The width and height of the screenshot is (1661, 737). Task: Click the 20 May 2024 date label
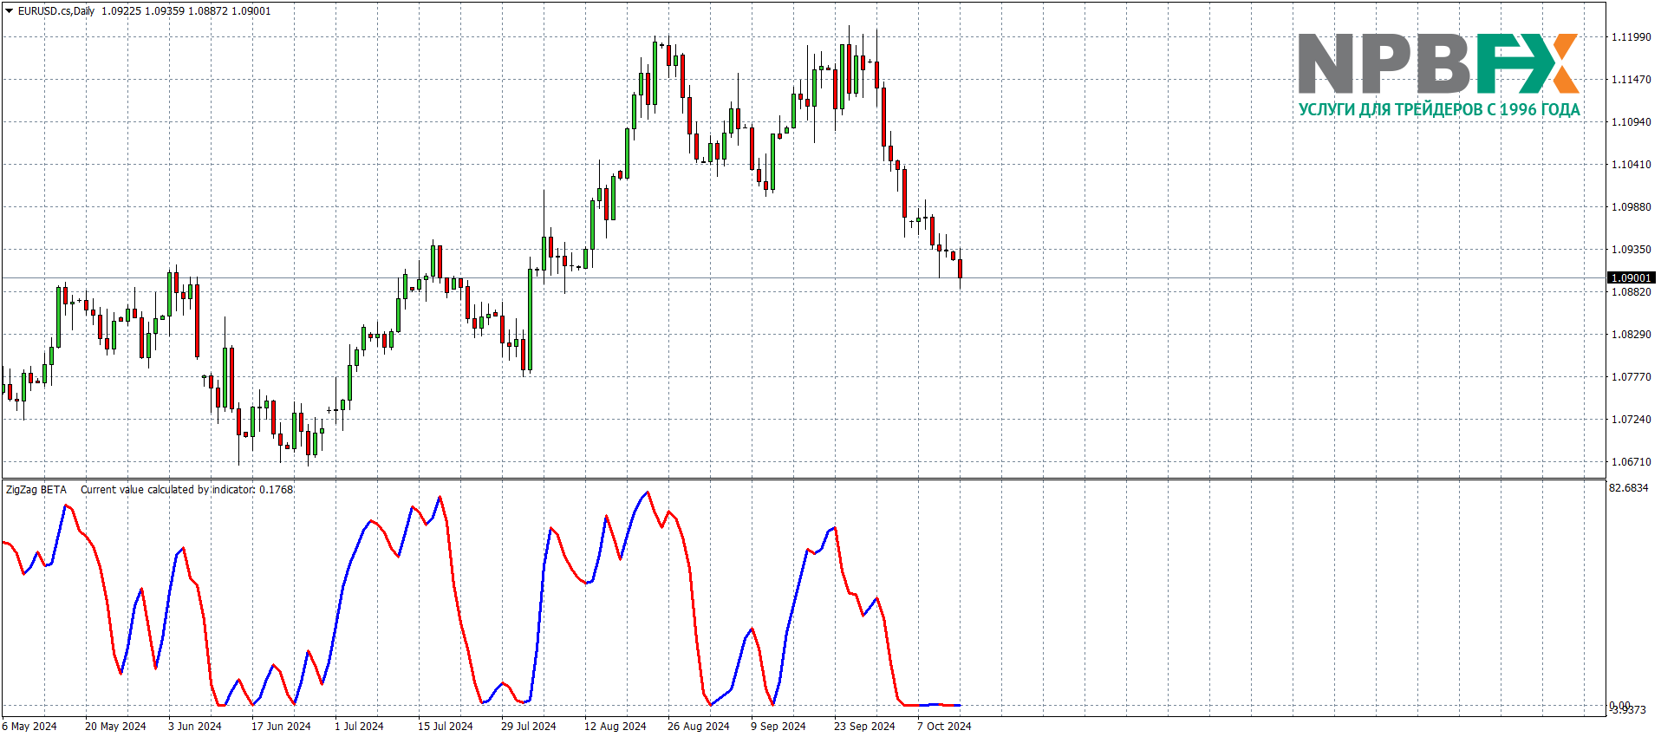coord(115,727)
